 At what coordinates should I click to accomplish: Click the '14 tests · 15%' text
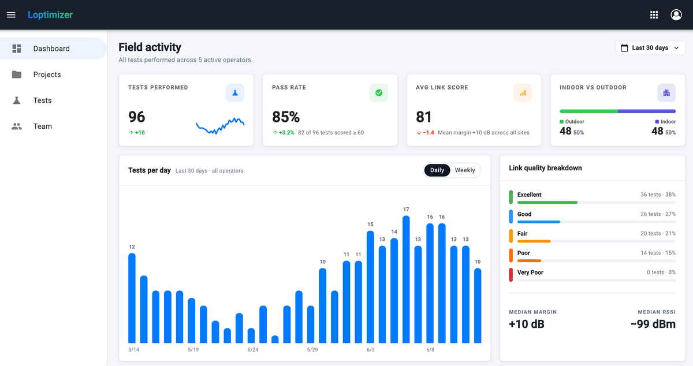click(658, 253)
